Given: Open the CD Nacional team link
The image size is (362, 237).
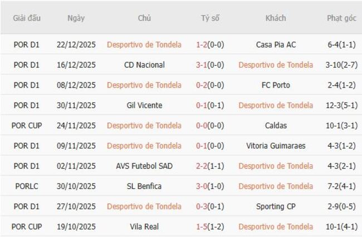Looking at the screenshot, I should (144, 65).
